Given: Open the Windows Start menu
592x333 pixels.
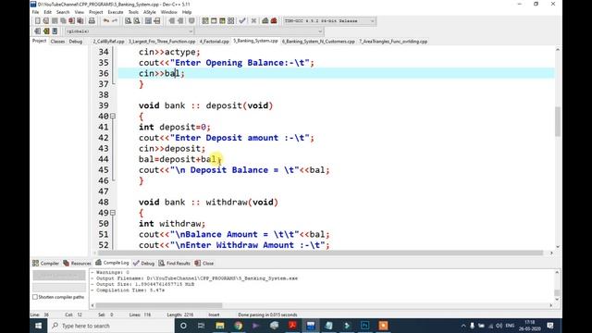Looking at the screenshot, I should (39, 326).
